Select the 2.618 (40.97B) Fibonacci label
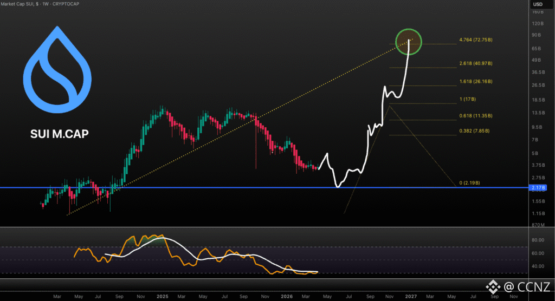The width and height of the screenshot is (555, 301). (x=476, y=63)
